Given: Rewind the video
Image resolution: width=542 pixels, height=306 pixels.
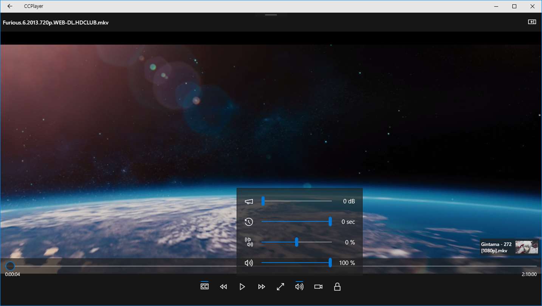Looking at the screenshot, I should coord(223,287).
